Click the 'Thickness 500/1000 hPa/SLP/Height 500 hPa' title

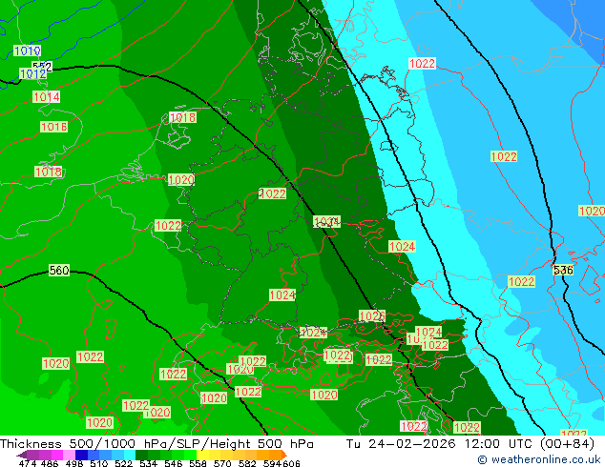[156, 443]
